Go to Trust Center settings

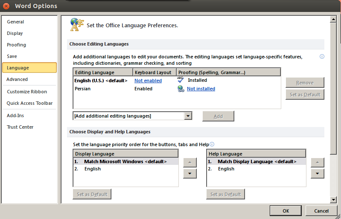20,127
